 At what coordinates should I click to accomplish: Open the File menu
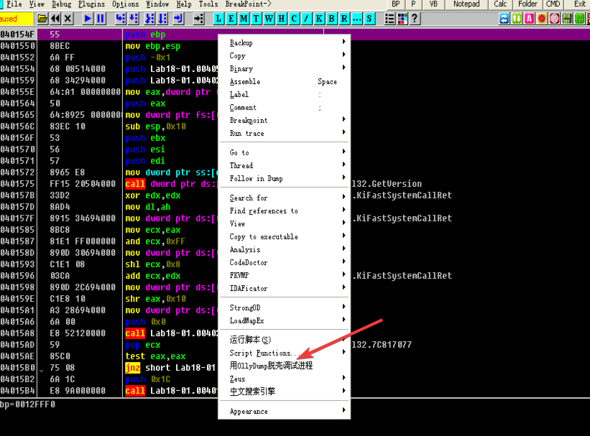pos(14,4)
